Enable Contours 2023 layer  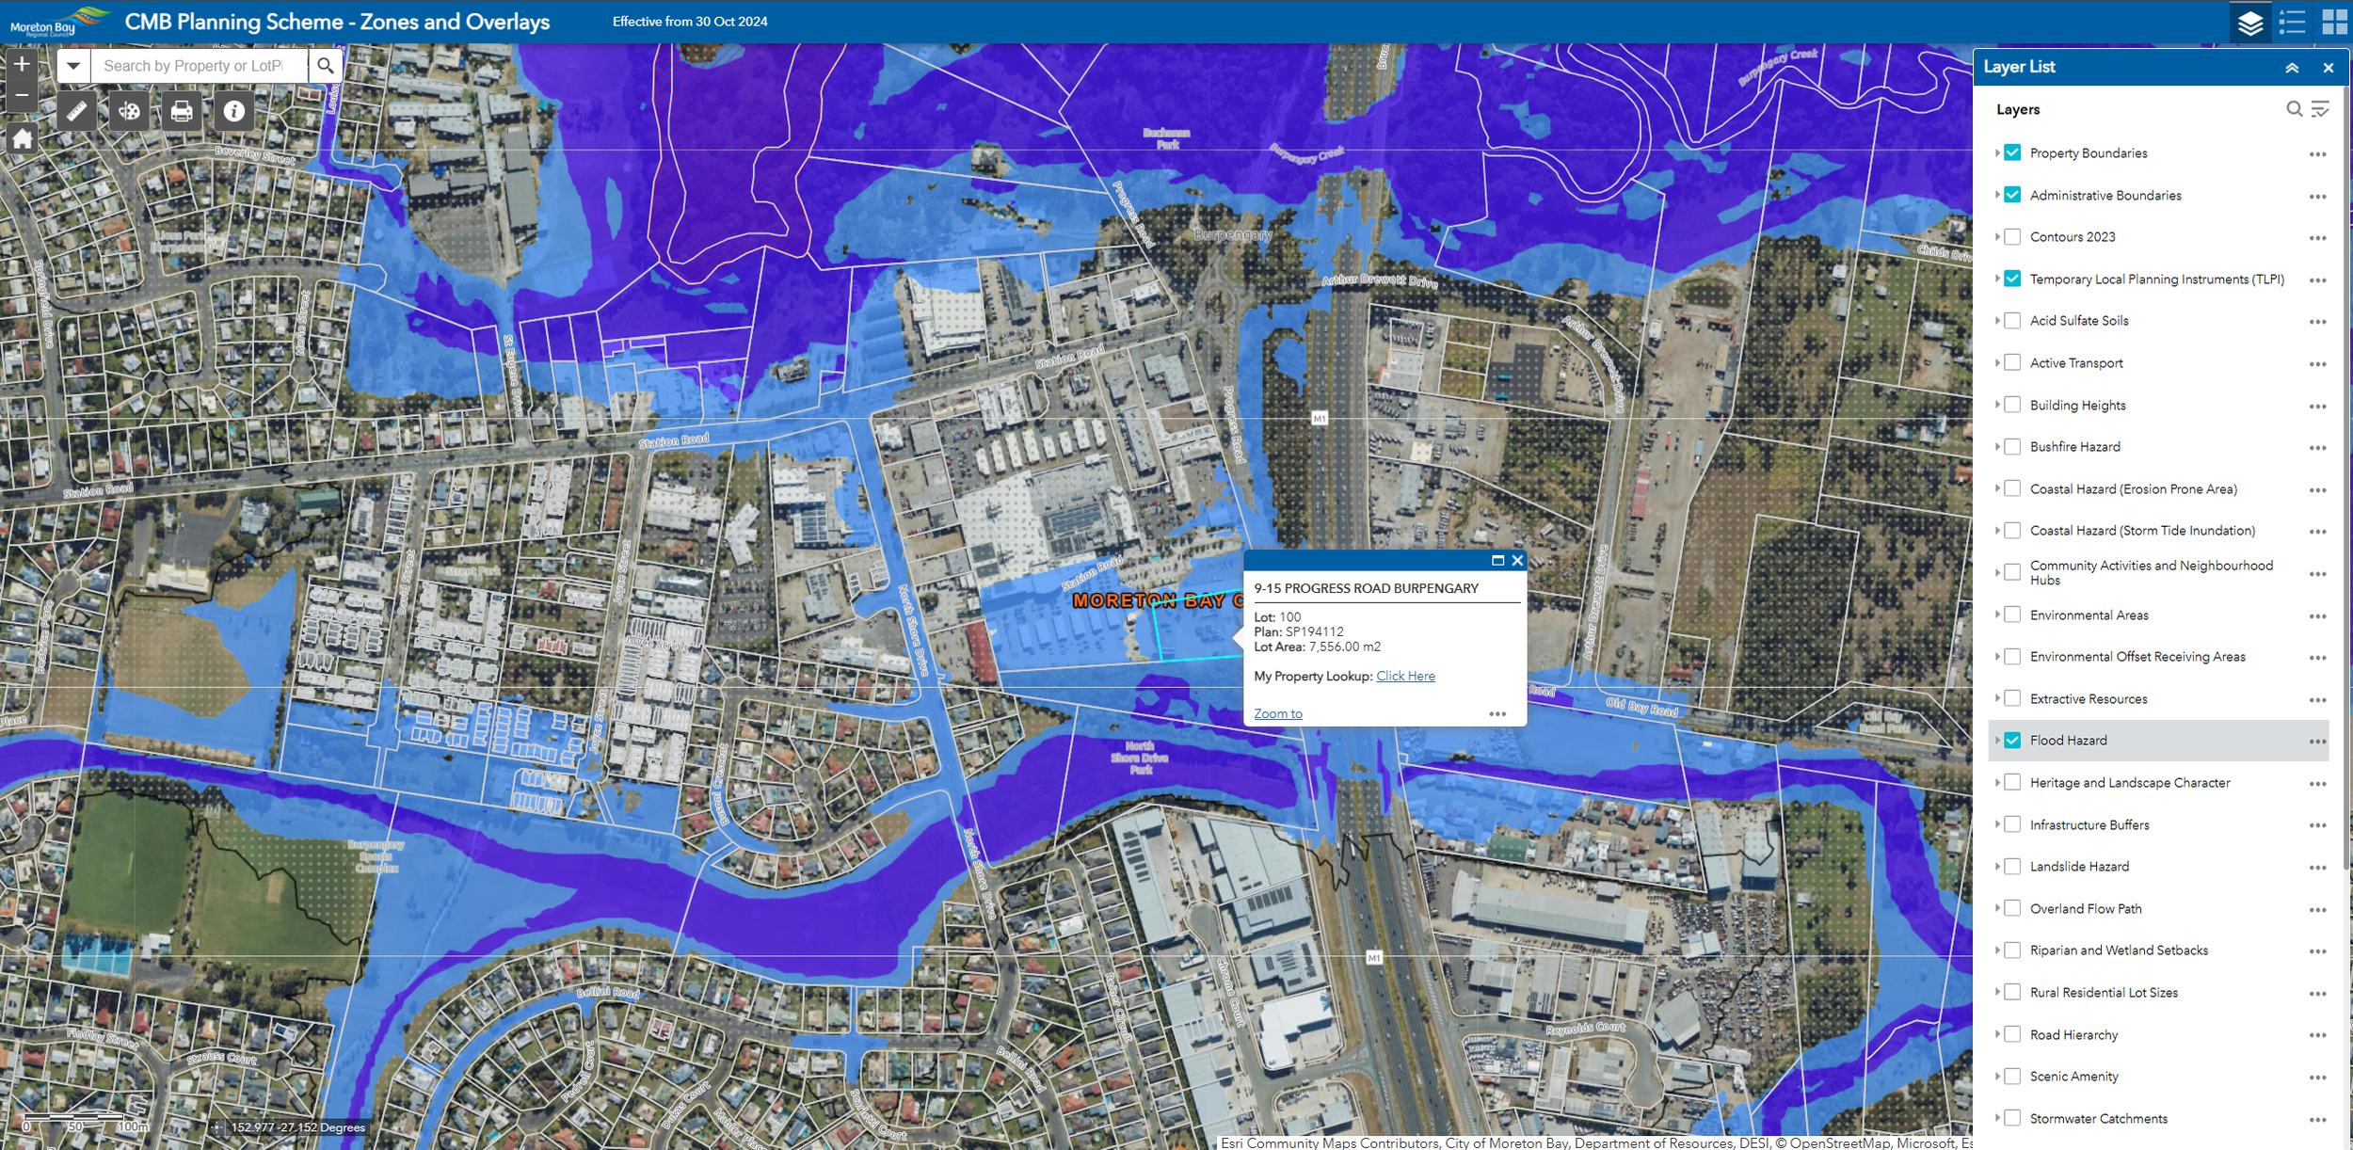coord(2012,237)
